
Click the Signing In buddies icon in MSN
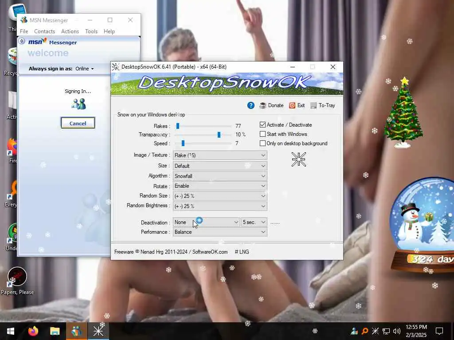[78, 104]
